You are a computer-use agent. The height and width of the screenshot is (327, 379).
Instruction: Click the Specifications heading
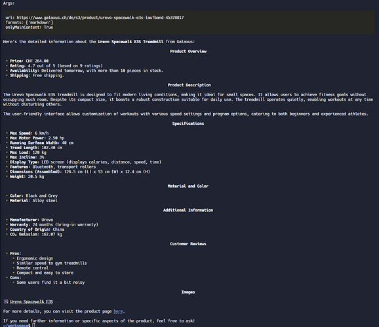coord(188,124)
